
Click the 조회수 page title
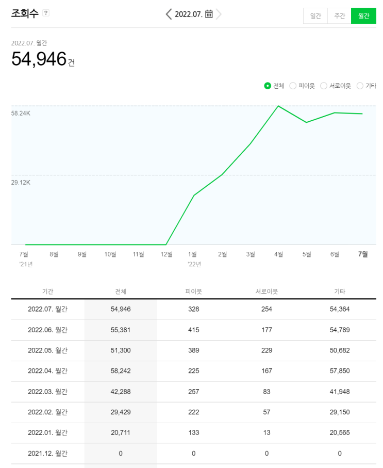tap(25, 13)
